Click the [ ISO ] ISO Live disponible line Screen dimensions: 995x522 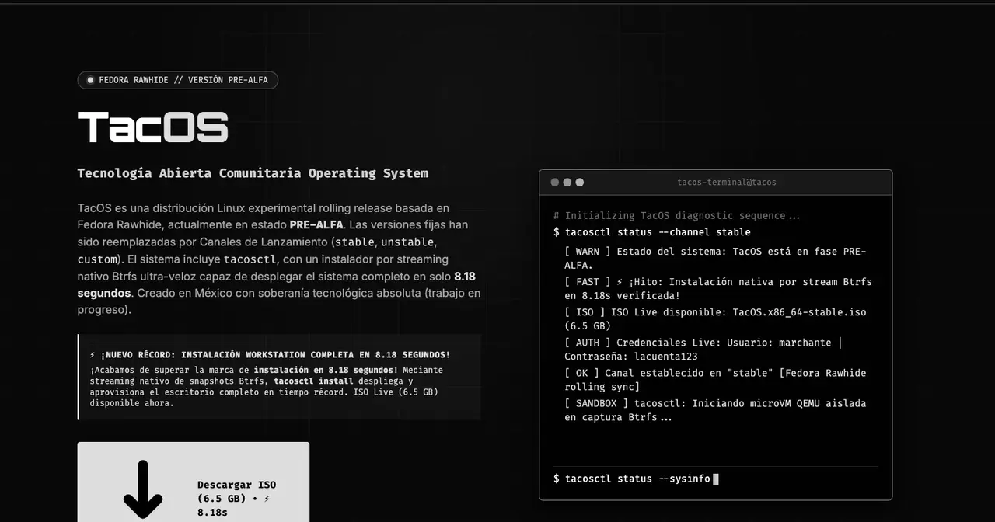[715, 319]
